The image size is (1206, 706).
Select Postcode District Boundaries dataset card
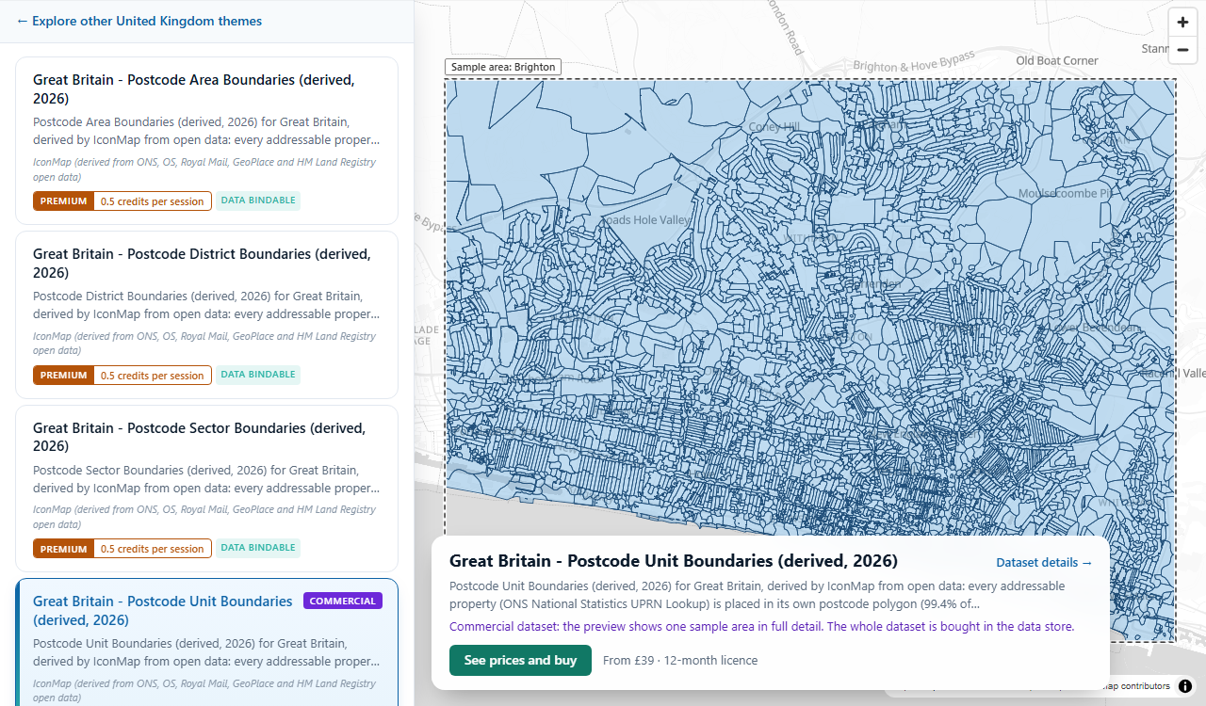(x=206, y=315)
